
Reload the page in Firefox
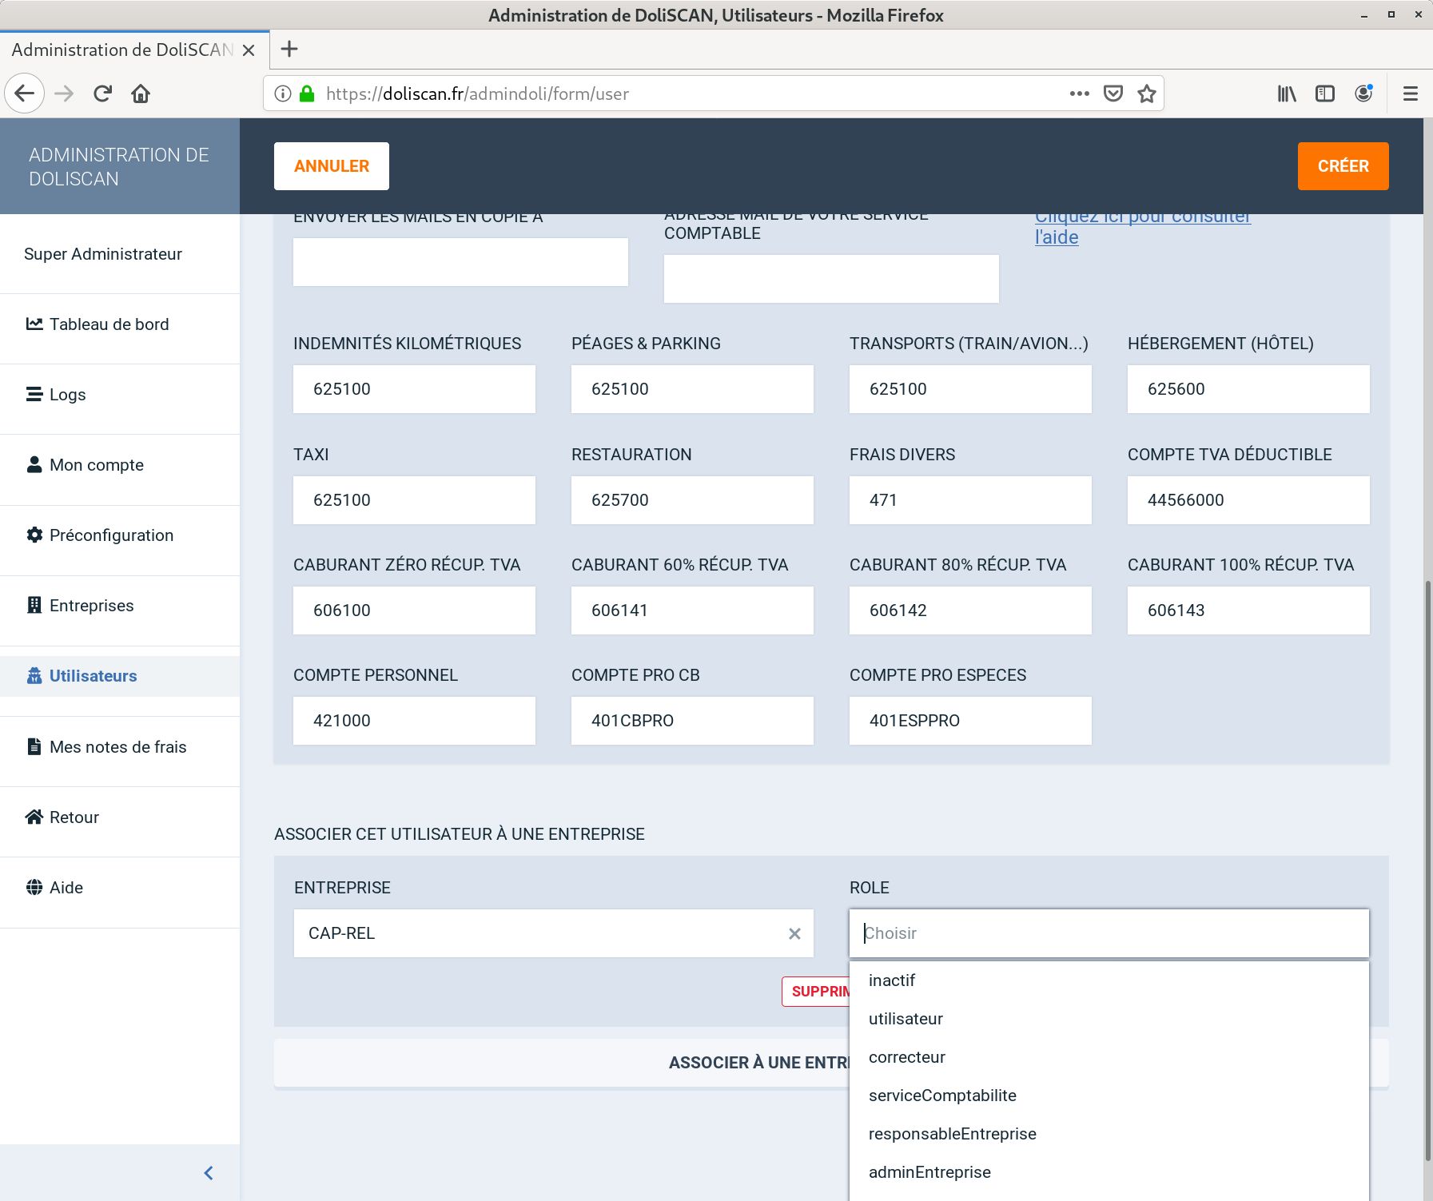click(102, 94)
